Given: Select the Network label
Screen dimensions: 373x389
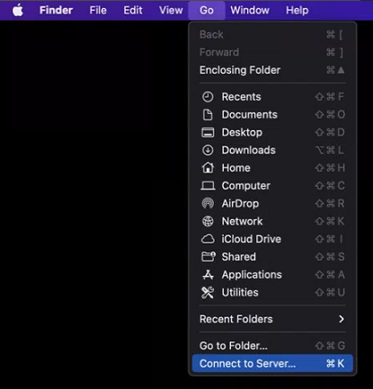Looking at the screenshot, I should [242, 221].
